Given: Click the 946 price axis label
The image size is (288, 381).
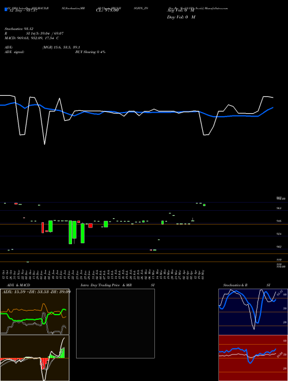Looking at the screenshot, I should pos(279,221).
